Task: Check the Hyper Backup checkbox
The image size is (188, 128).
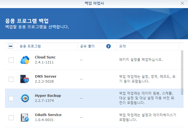Action: tap(11, 99)
